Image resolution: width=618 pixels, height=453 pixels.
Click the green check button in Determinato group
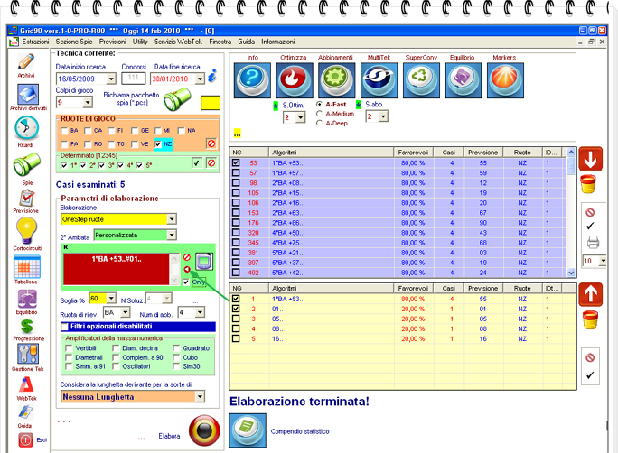197,162
